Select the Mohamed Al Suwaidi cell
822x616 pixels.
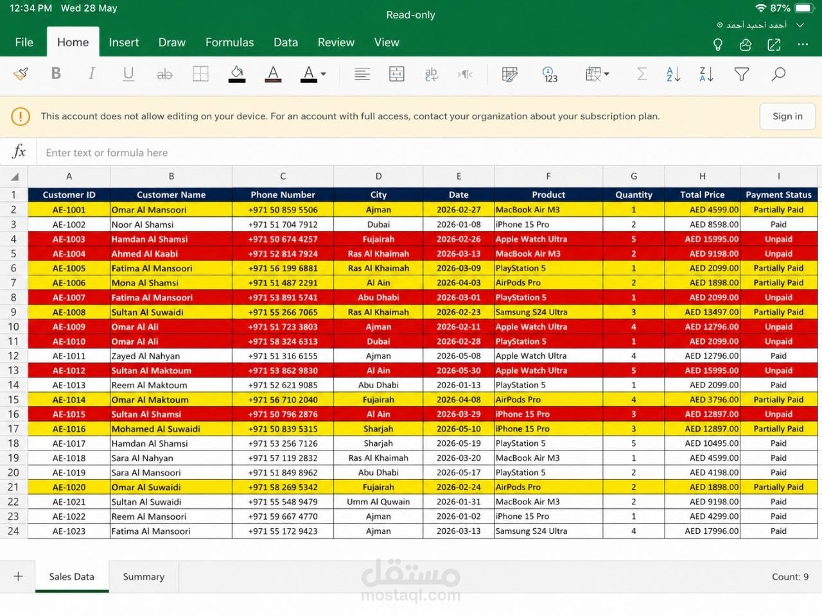(171, 429)
